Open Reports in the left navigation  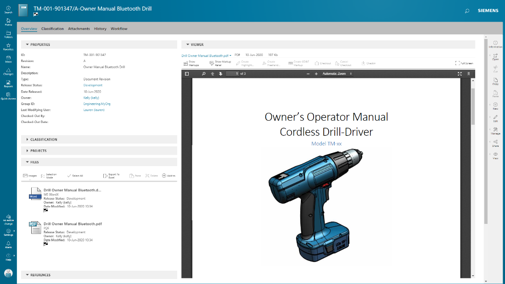coord(8,84)
